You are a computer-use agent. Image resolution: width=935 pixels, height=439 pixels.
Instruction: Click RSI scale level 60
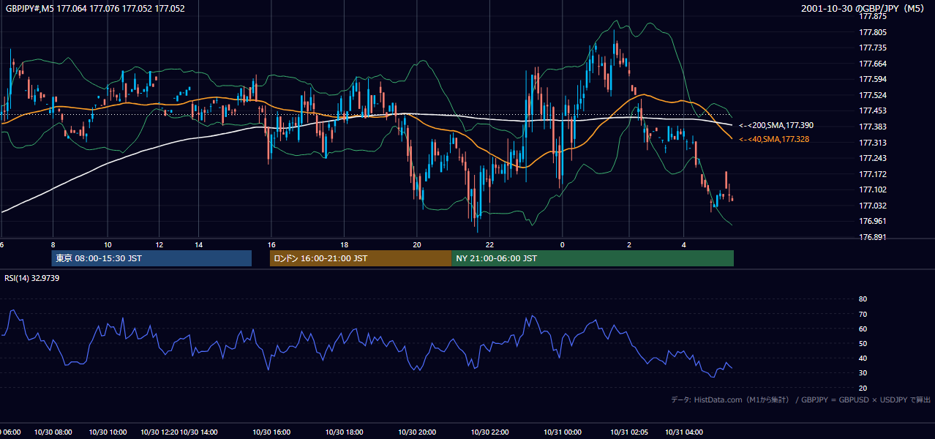click(863, 329)
